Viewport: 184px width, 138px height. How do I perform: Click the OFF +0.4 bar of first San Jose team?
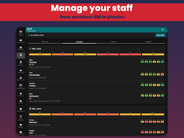(40, 54)
